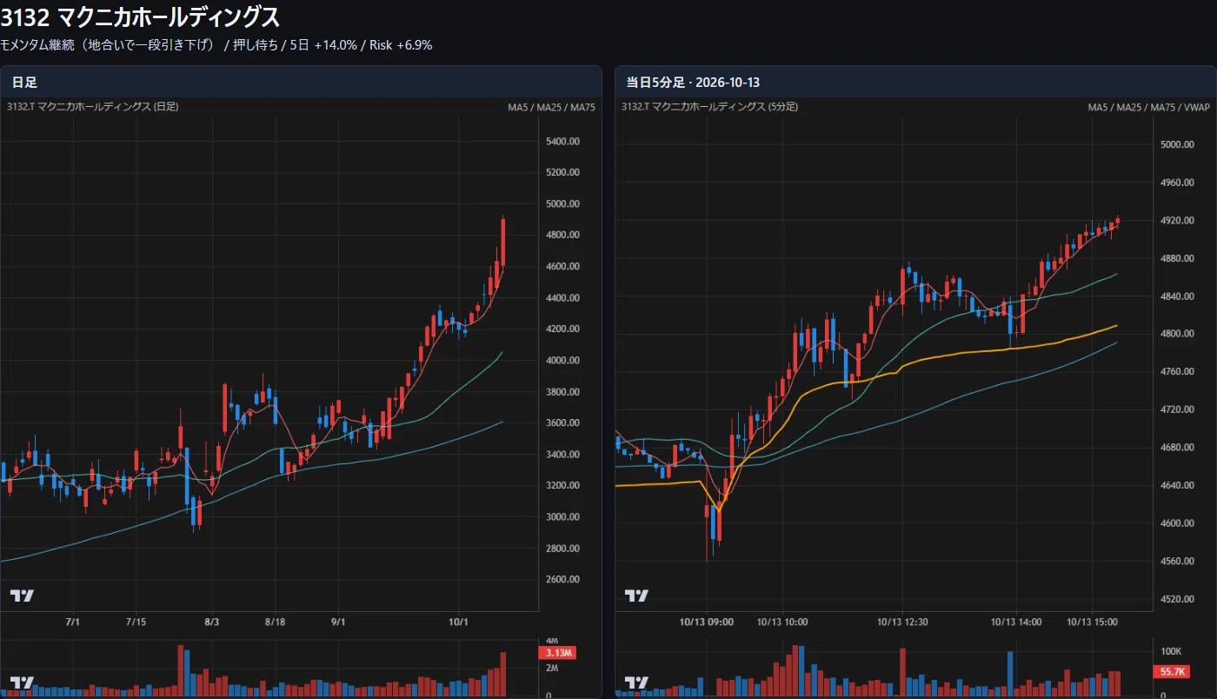Click the daily chart legend ending (日足)
The height and width of the screenshot is (699, 1217).
point(93,107)
